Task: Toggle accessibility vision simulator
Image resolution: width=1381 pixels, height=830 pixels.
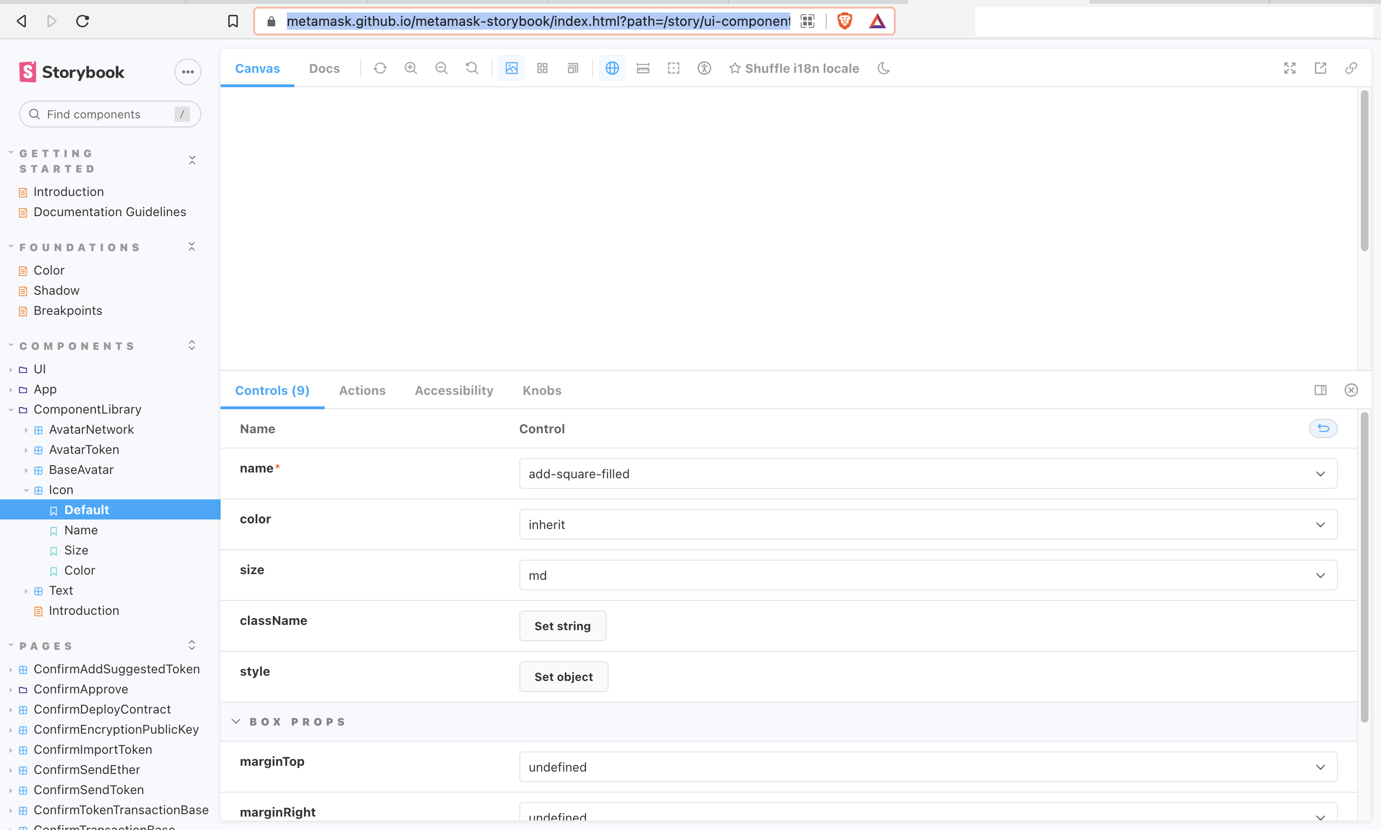Action: pos(704,68)
